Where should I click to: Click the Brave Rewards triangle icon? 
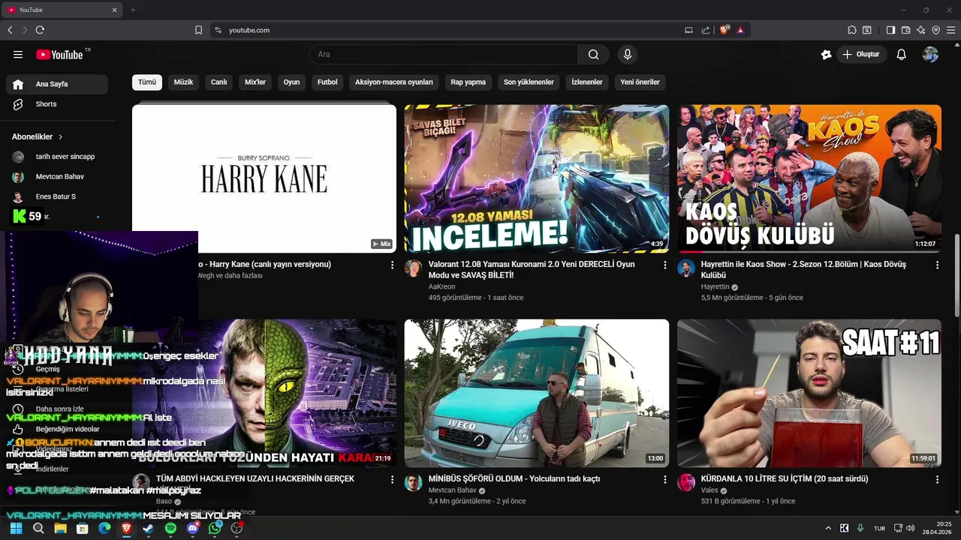coord(740,30)
